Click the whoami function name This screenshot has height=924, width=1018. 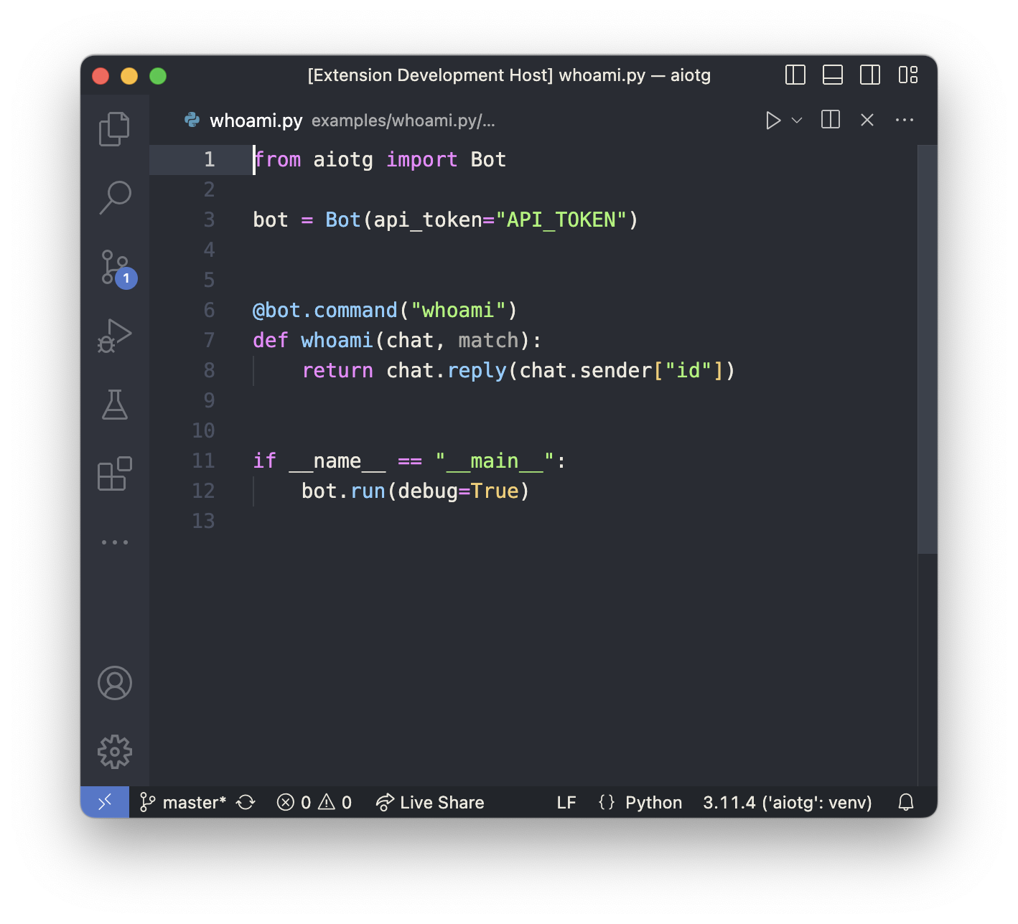[x=337, y=340]
